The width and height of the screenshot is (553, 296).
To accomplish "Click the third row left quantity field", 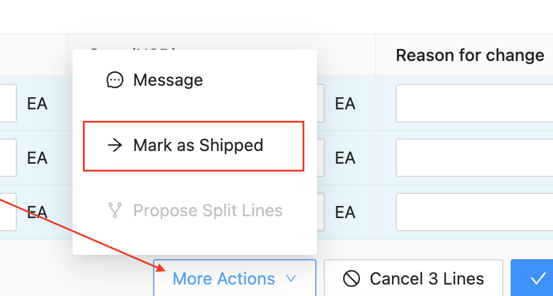I will coord(8,212).
